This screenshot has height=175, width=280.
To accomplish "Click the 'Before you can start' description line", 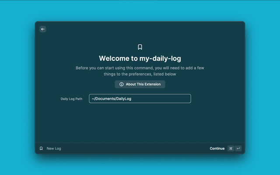I will click(x=140, y=68).
